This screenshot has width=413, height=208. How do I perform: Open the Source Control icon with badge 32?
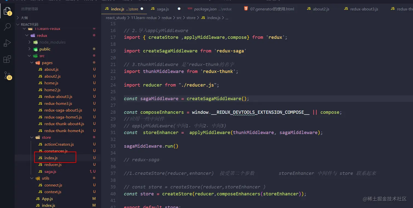pos(7,76)
